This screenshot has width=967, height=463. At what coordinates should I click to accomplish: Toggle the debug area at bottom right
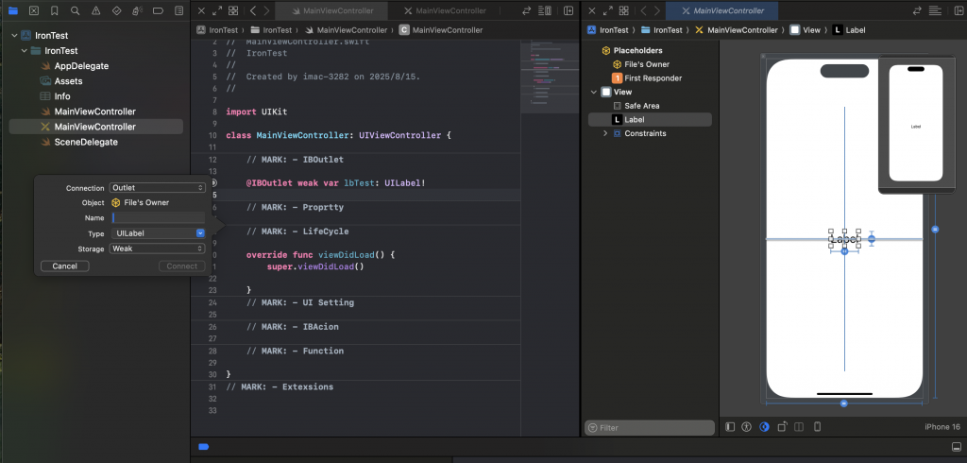tap(956, 446)
